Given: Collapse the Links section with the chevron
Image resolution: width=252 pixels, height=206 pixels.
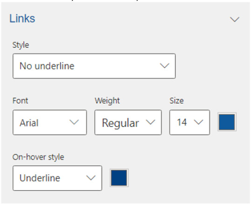Looking at the screenshot, I should 234,19.
